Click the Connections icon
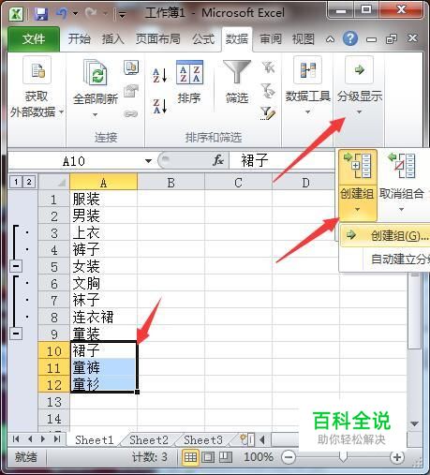 click(131, 67)
